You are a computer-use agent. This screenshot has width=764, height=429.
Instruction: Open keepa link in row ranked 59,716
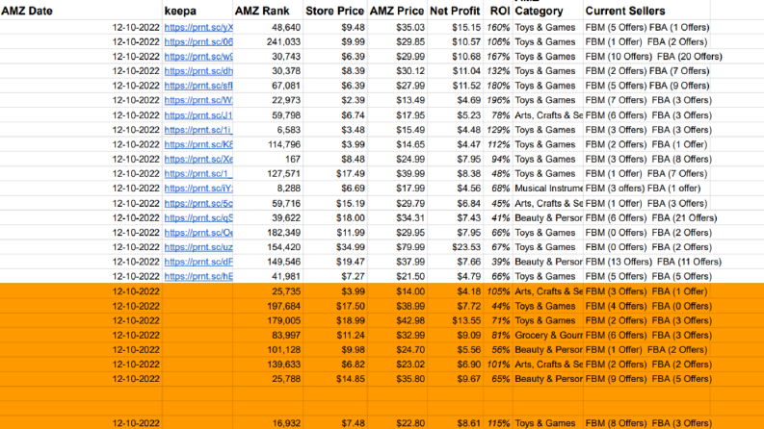click(x=198, y=203)
